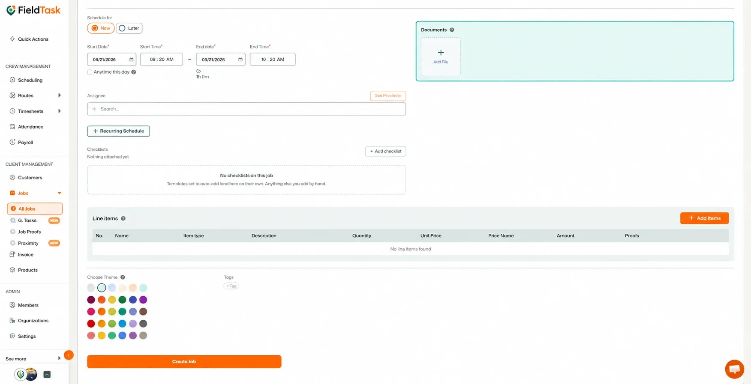751x384 pixels.
Task: Click the Attendance sidebar icon
Action: [12, 127]
